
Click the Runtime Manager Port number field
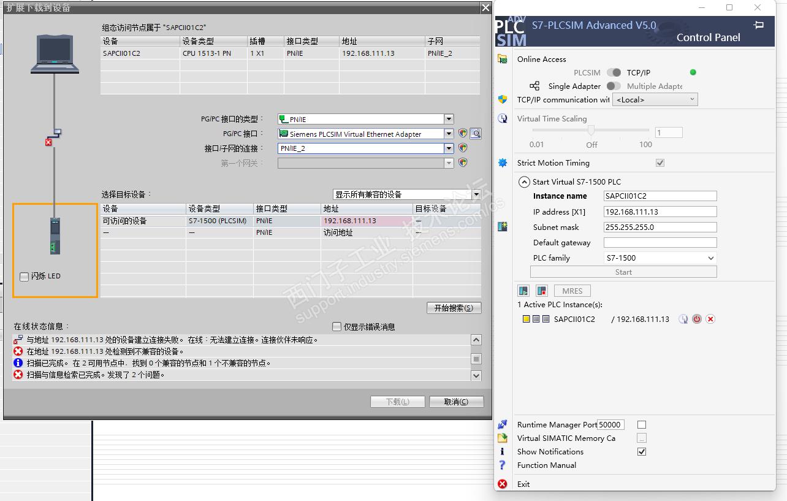(x=610, y=424)
